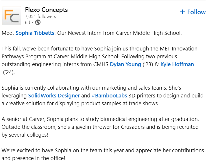207x165 pixels.
Task: Open the Flexo Concepts company name link
Action: coord(46,10)
